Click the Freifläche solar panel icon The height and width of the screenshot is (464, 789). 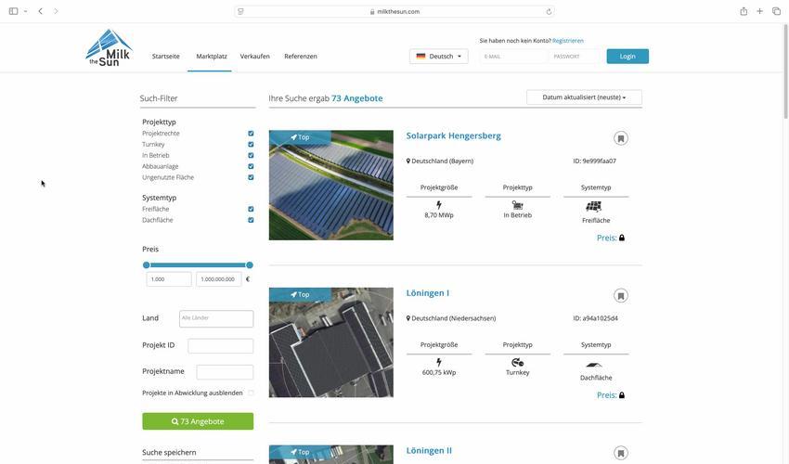tap(594, 206)
